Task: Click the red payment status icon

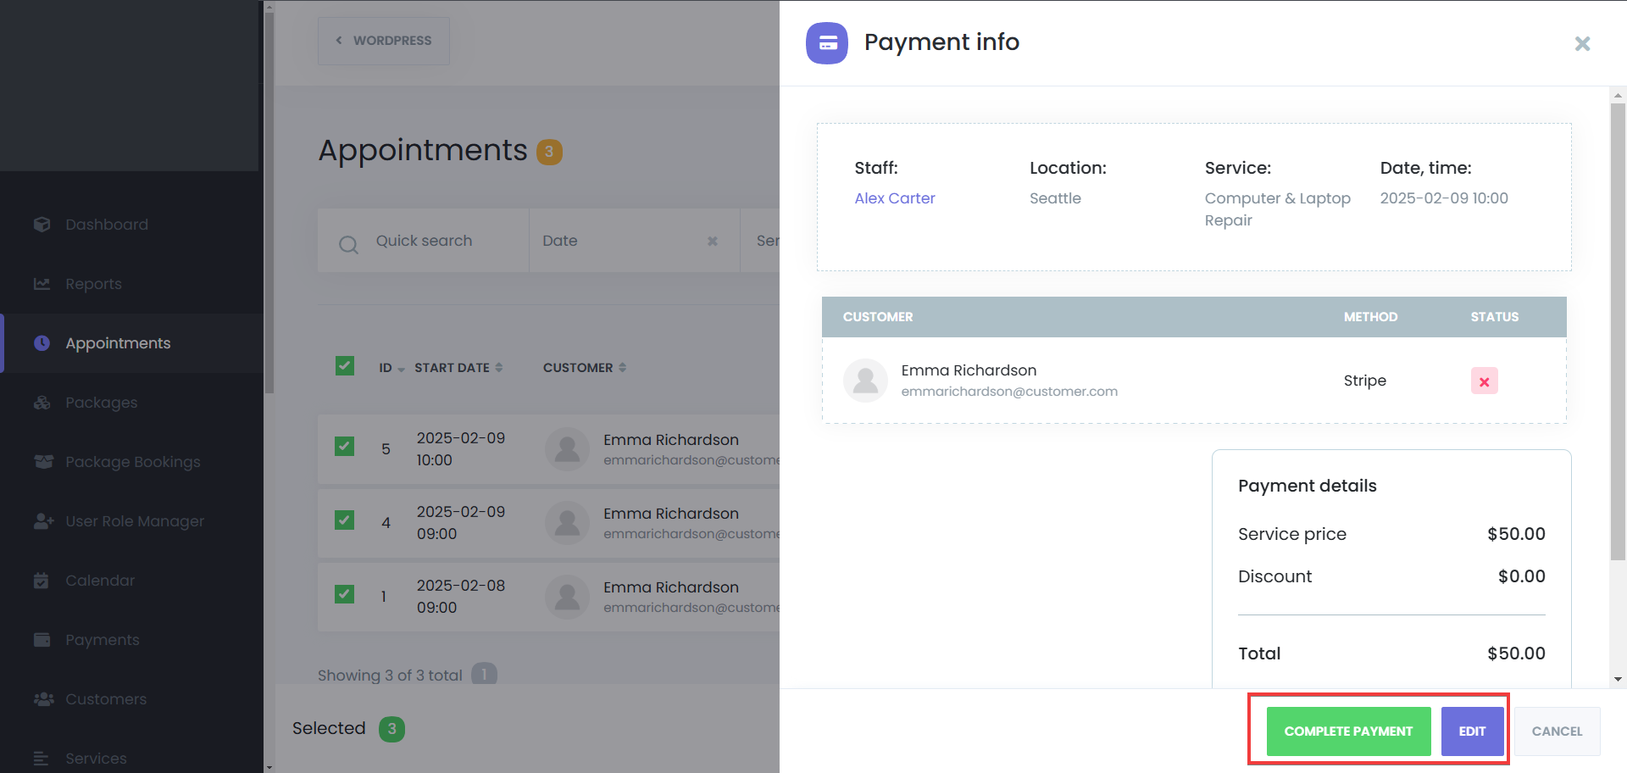Action: pos(1484,381)
